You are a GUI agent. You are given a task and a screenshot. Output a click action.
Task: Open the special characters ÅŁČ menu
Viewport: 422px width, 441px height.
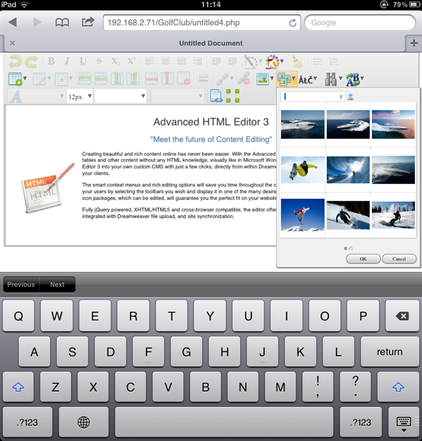[308, 80]
